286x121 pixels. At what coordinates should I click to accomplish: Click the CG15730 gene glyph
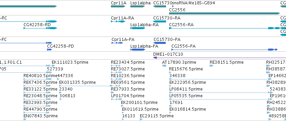pyautogui.click(x=160, y=6)
